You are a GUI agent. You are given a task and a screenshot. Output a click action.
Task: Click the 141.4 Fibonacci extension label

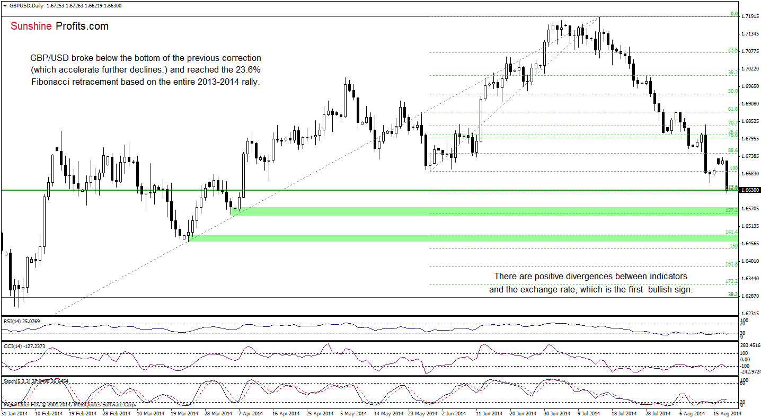coord(732,233)
